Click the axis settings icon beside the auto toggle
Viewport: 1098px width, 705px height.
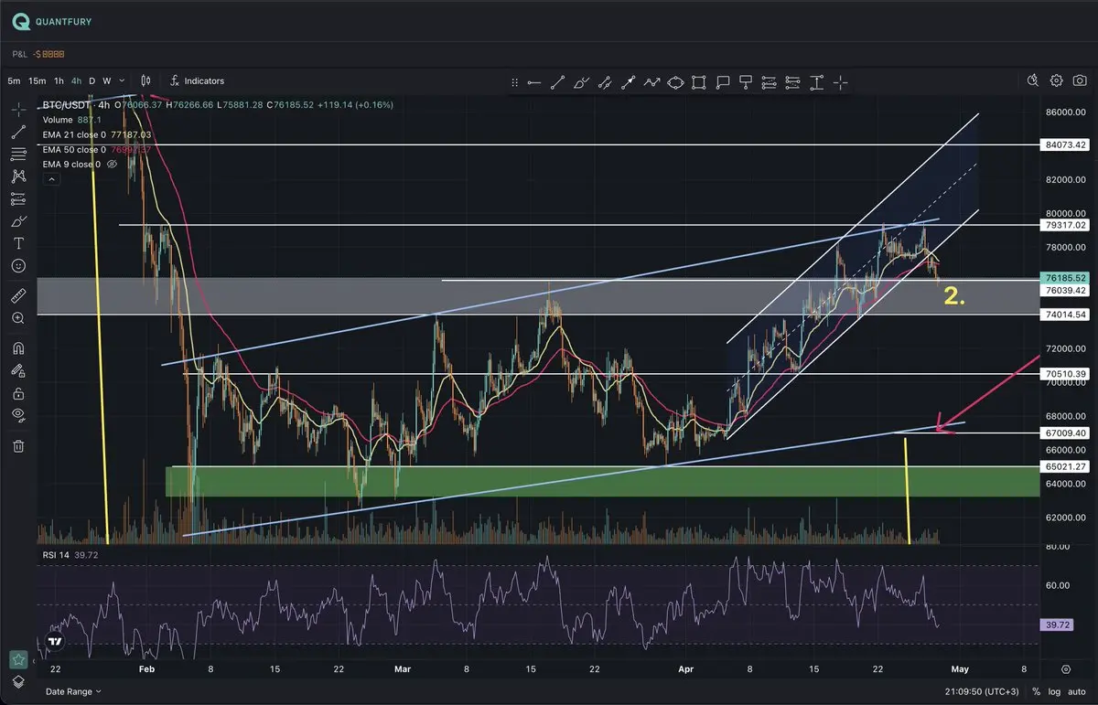(x=1066, y=669)
